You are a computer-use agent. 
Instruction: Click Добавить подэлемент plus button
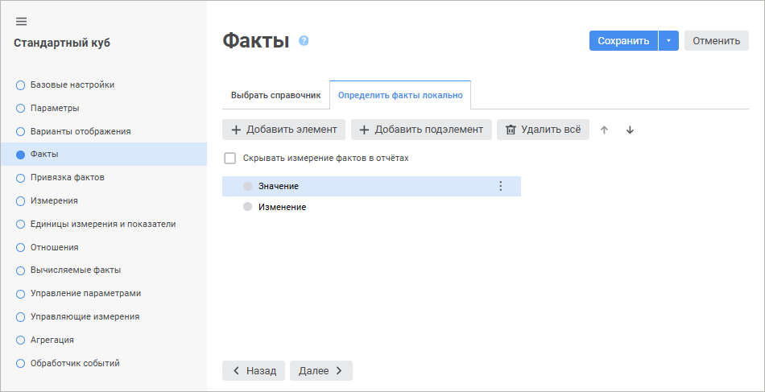pos(421,130)
